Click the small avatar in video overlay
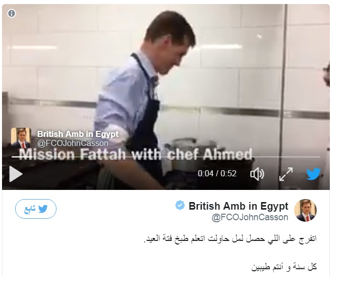Image resolution: width=347 pixels, height=296 pixels. [x=21, y=138]
